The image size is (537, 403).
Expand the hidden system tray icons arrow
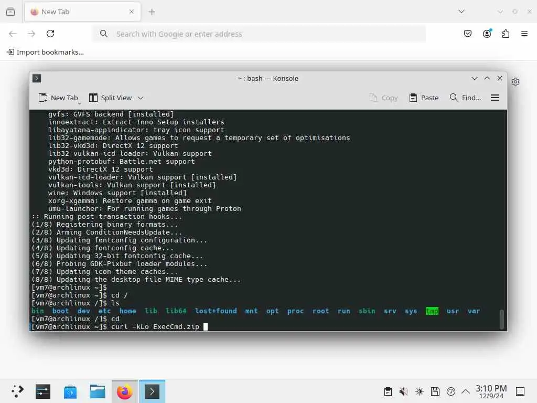466,391
